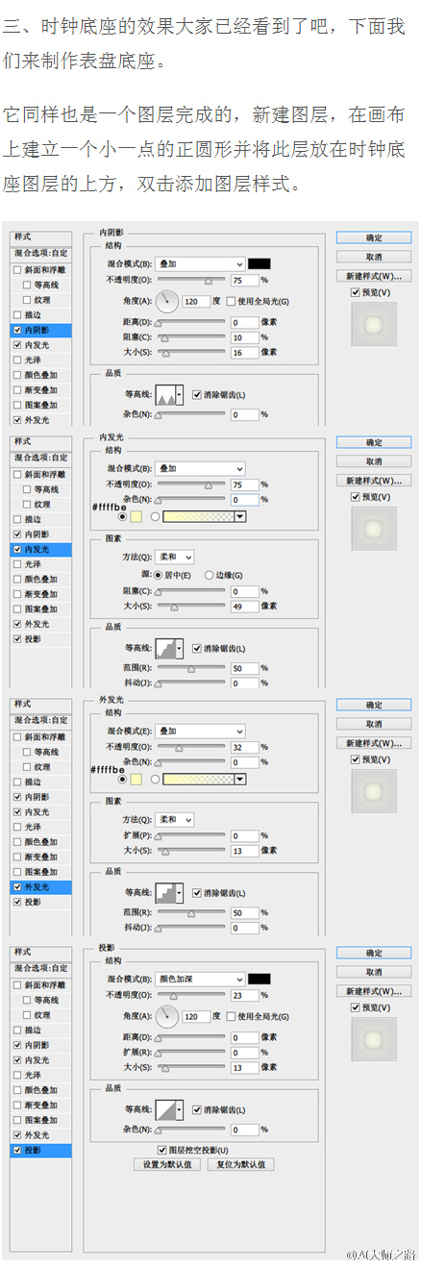The image size is (421, 1267).
Task: Select 投影 style in fourth dialog list
Action: pos(41,1150)
